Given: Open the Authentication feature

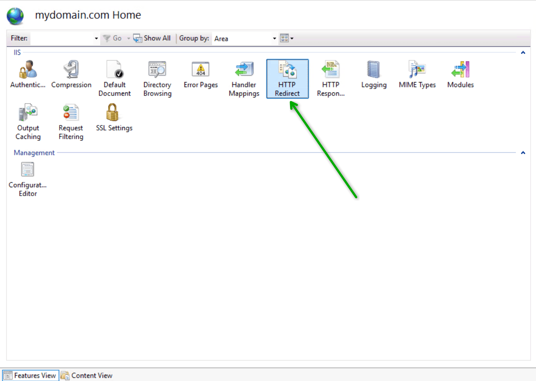Looking at the screenshot, I should (28, 75).
